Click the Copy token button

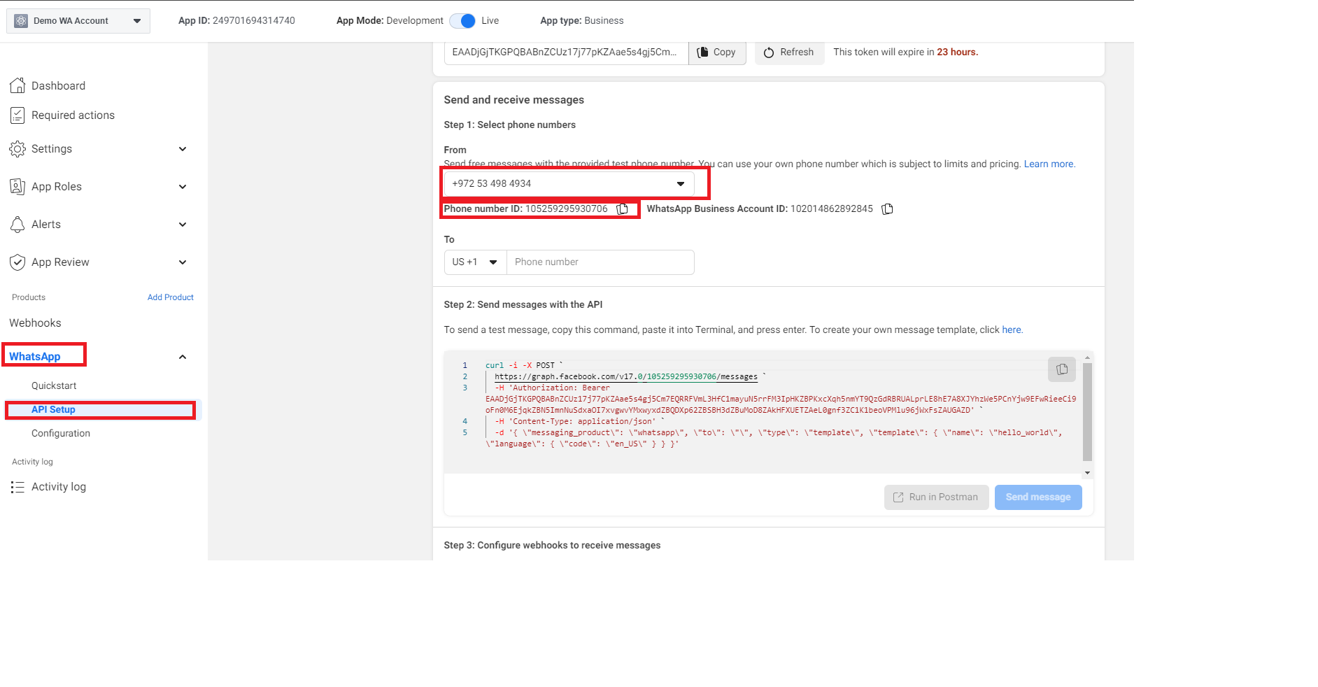(x=717, y=52)
